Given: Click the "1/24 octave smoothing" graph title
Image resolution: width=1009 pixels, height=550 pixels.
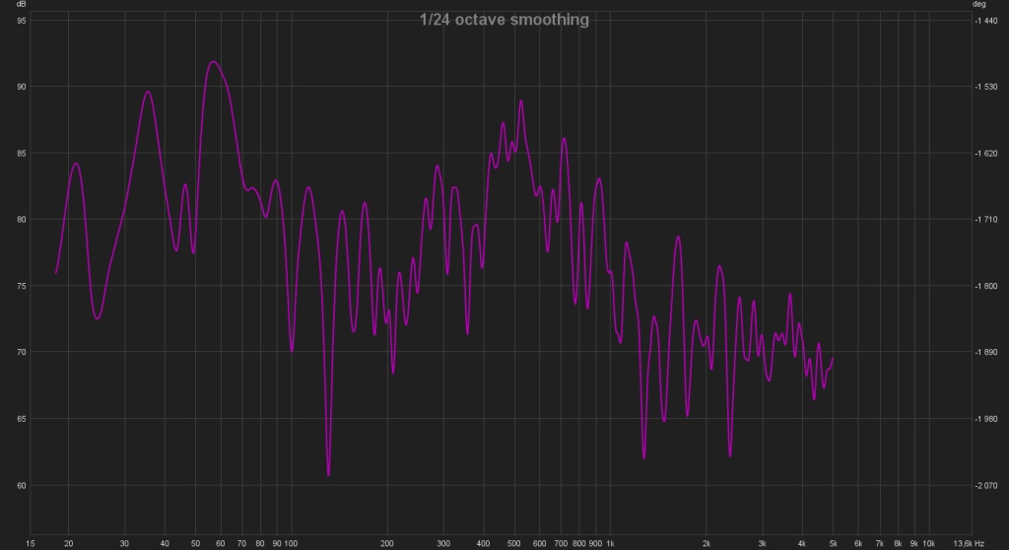Looking at the screenshot, I should [x=504, y=20].
